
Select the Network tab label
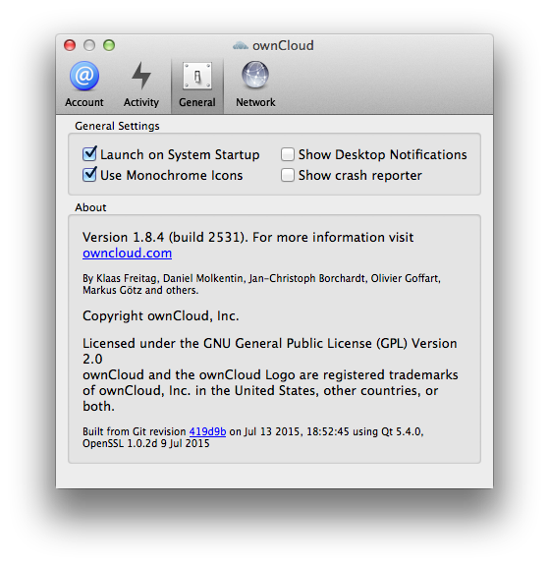[x=255, y=102]
